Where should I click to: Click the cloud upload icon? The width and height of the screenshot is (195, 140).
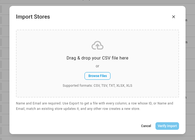point(97,45)
